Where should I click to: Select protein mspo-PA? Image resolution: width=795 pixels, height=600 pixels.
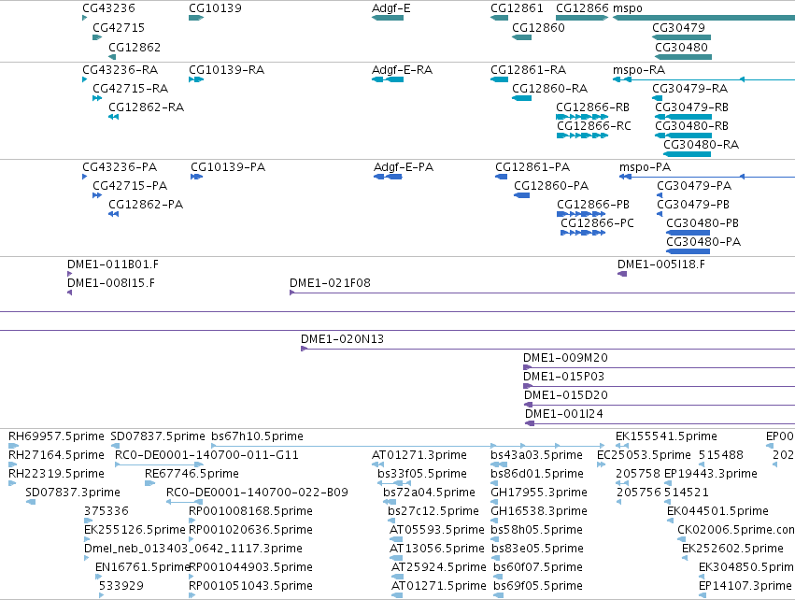pos(707,177)
